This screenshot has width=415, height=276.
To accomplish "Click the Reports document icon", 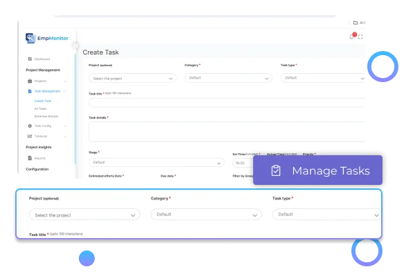I will pos(30,158).
